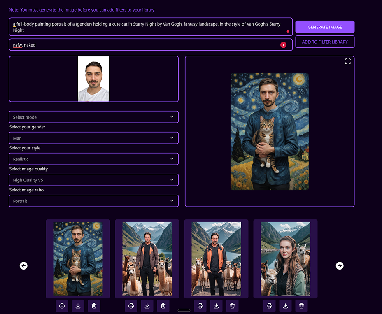Click the red error badge in negative prompt
Viewport: 382px width, 314px height.
pyautogui.click(x=283, y=45)
